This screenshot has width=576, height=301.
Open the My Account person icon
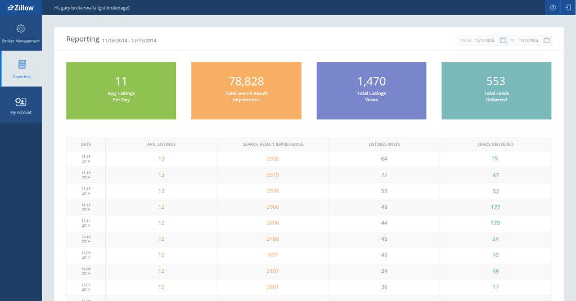click(x=21, y=102)
